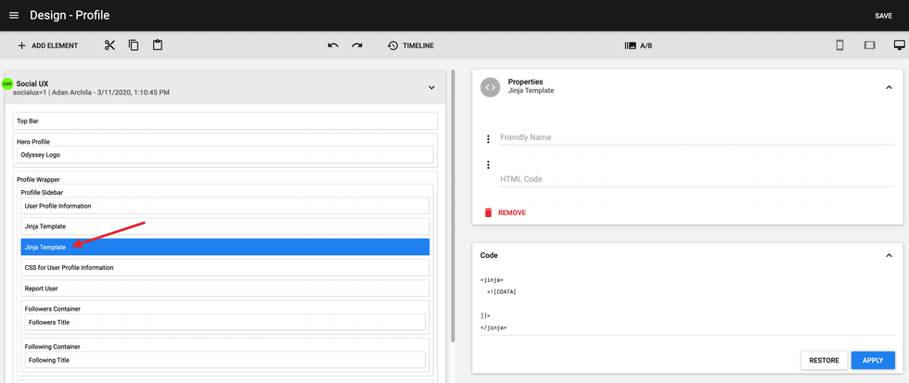Apply the code changes
The width and height of the screenshot is (909, 383).
coord(873,361)
